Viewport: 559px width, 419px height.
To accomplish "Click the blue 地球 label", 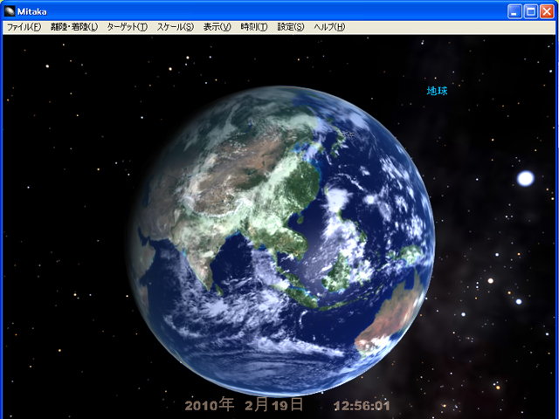I will 437,91.
